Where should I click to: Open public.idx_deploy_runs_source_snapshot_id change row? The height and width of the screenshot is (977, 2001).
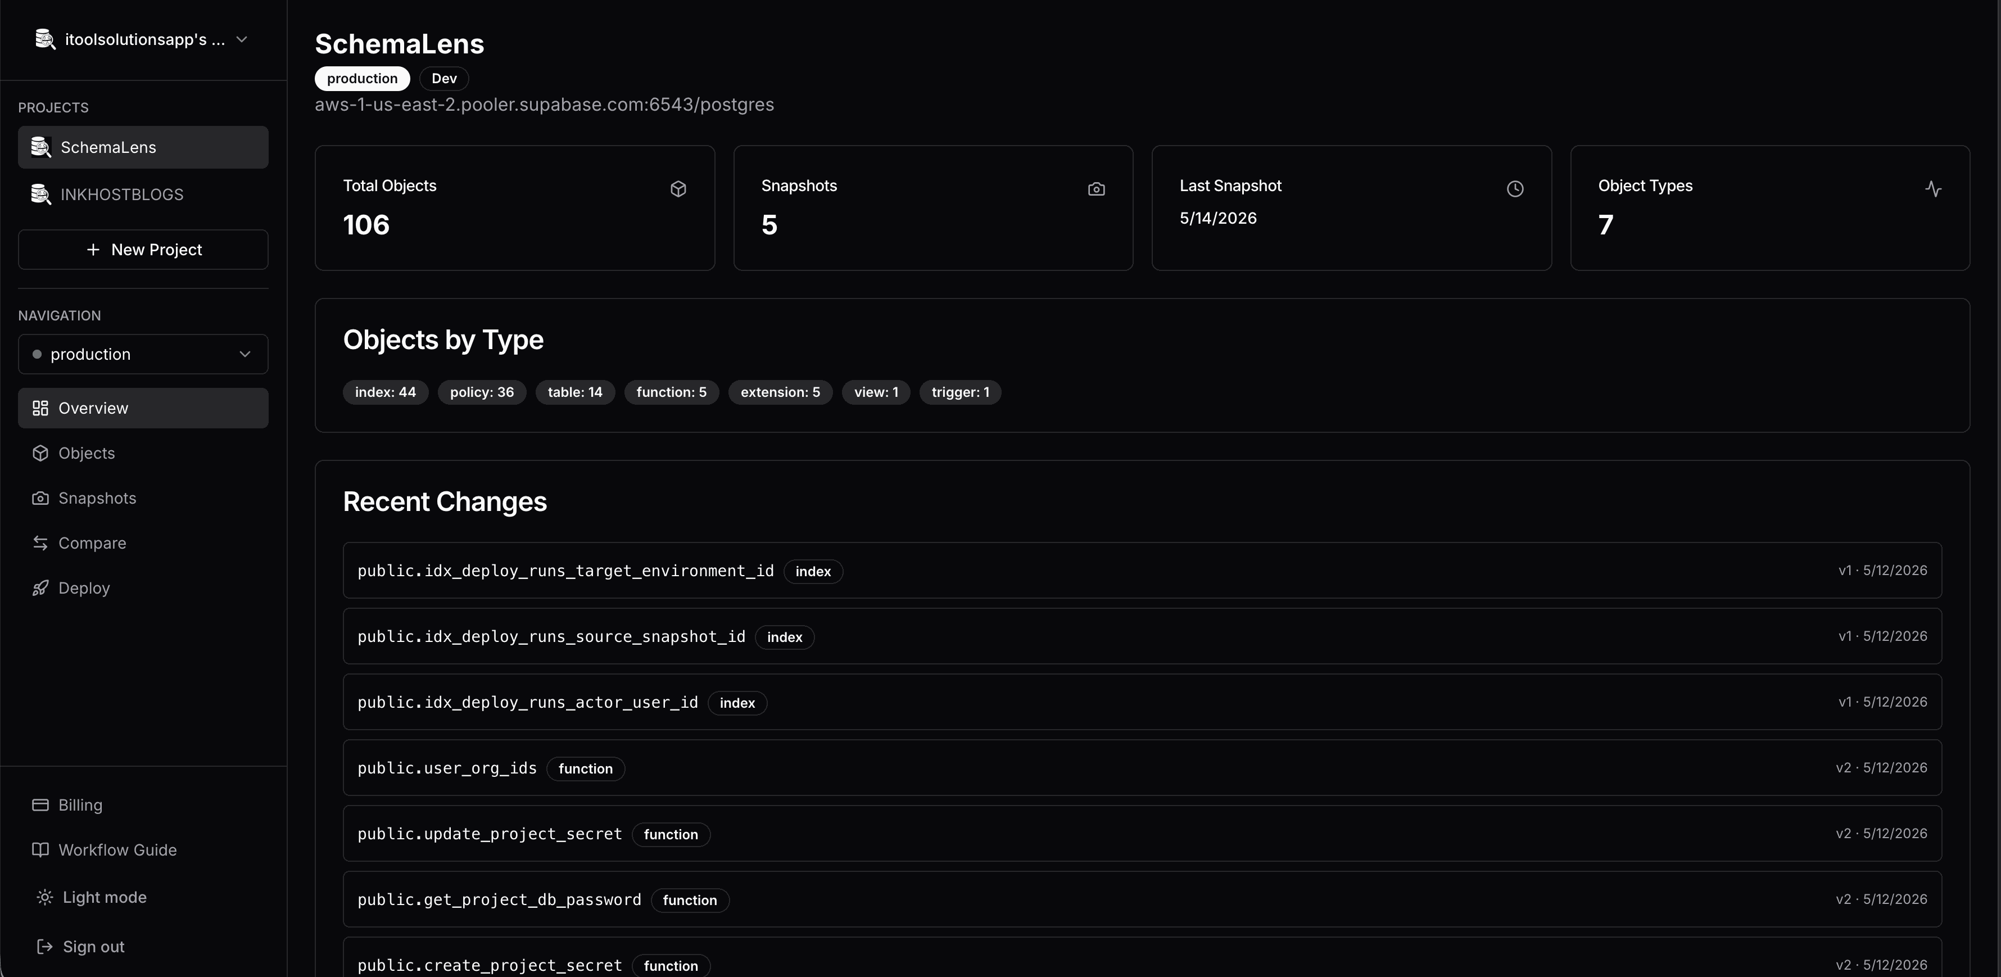click(x=1142, y=636)
